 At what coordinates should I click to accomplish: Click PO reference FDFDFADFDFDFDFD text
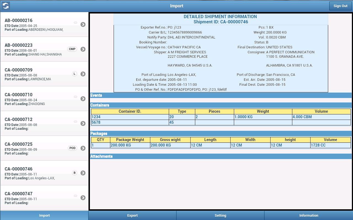(184, 90)
